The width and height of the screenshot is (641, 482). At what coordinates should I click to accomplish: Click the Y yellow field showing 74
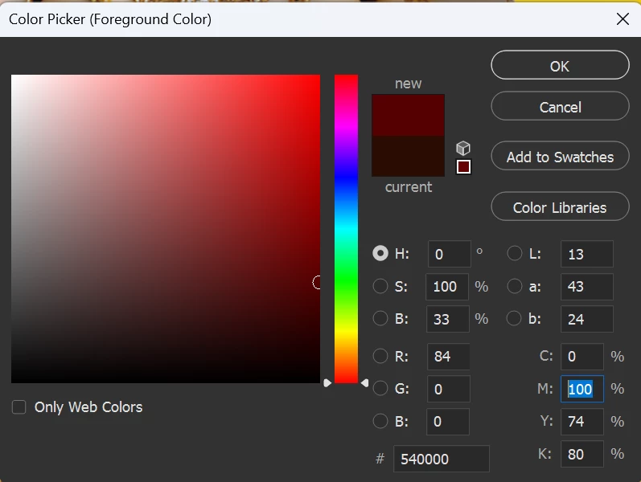581,422
